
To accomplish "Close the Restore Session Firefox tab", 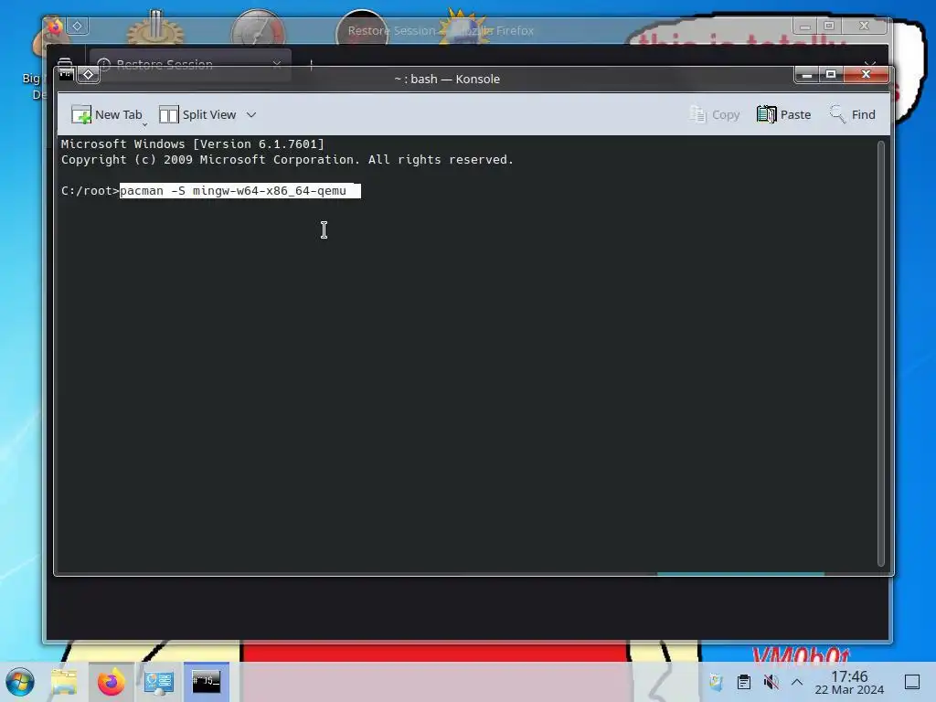I will 276,63.
